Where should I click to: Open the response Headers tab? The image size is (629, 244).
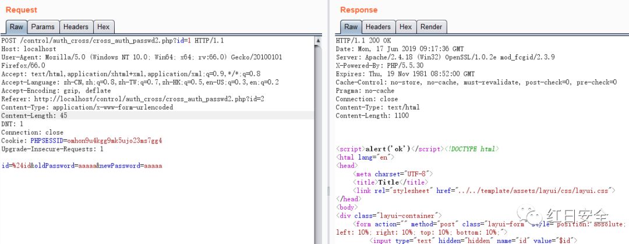[378, 27]
